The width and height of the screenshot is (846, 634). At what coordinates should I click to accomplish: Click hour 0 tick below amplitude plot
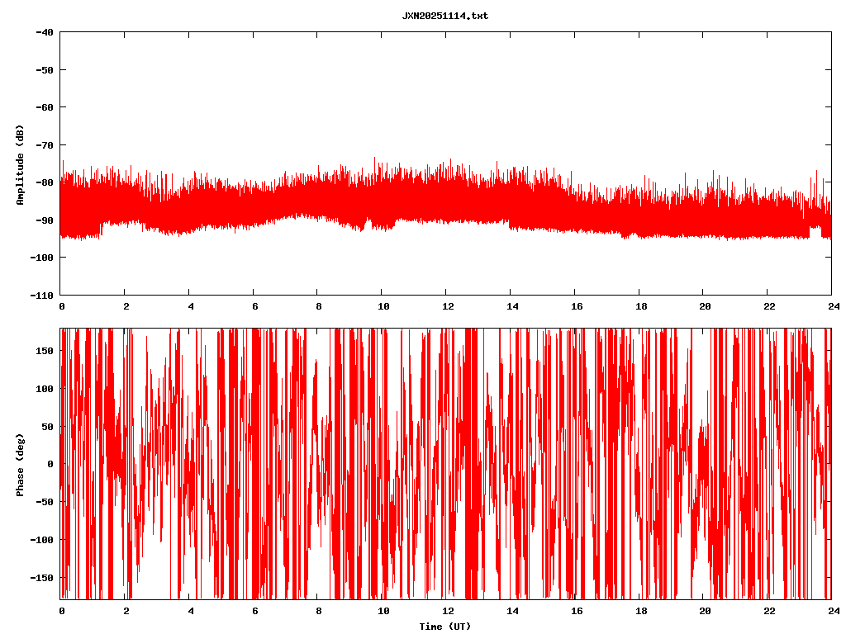coord(61,305)
